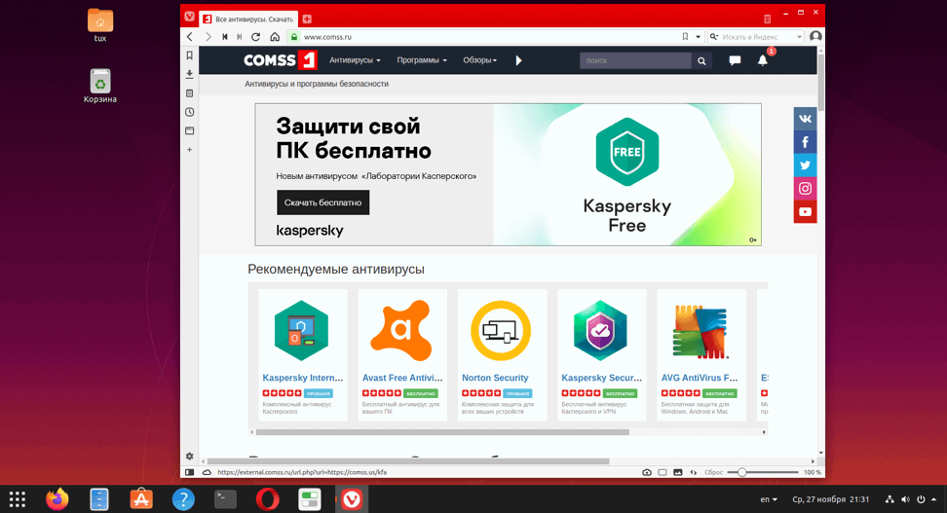Open the Facebook social button

point(805,142)
